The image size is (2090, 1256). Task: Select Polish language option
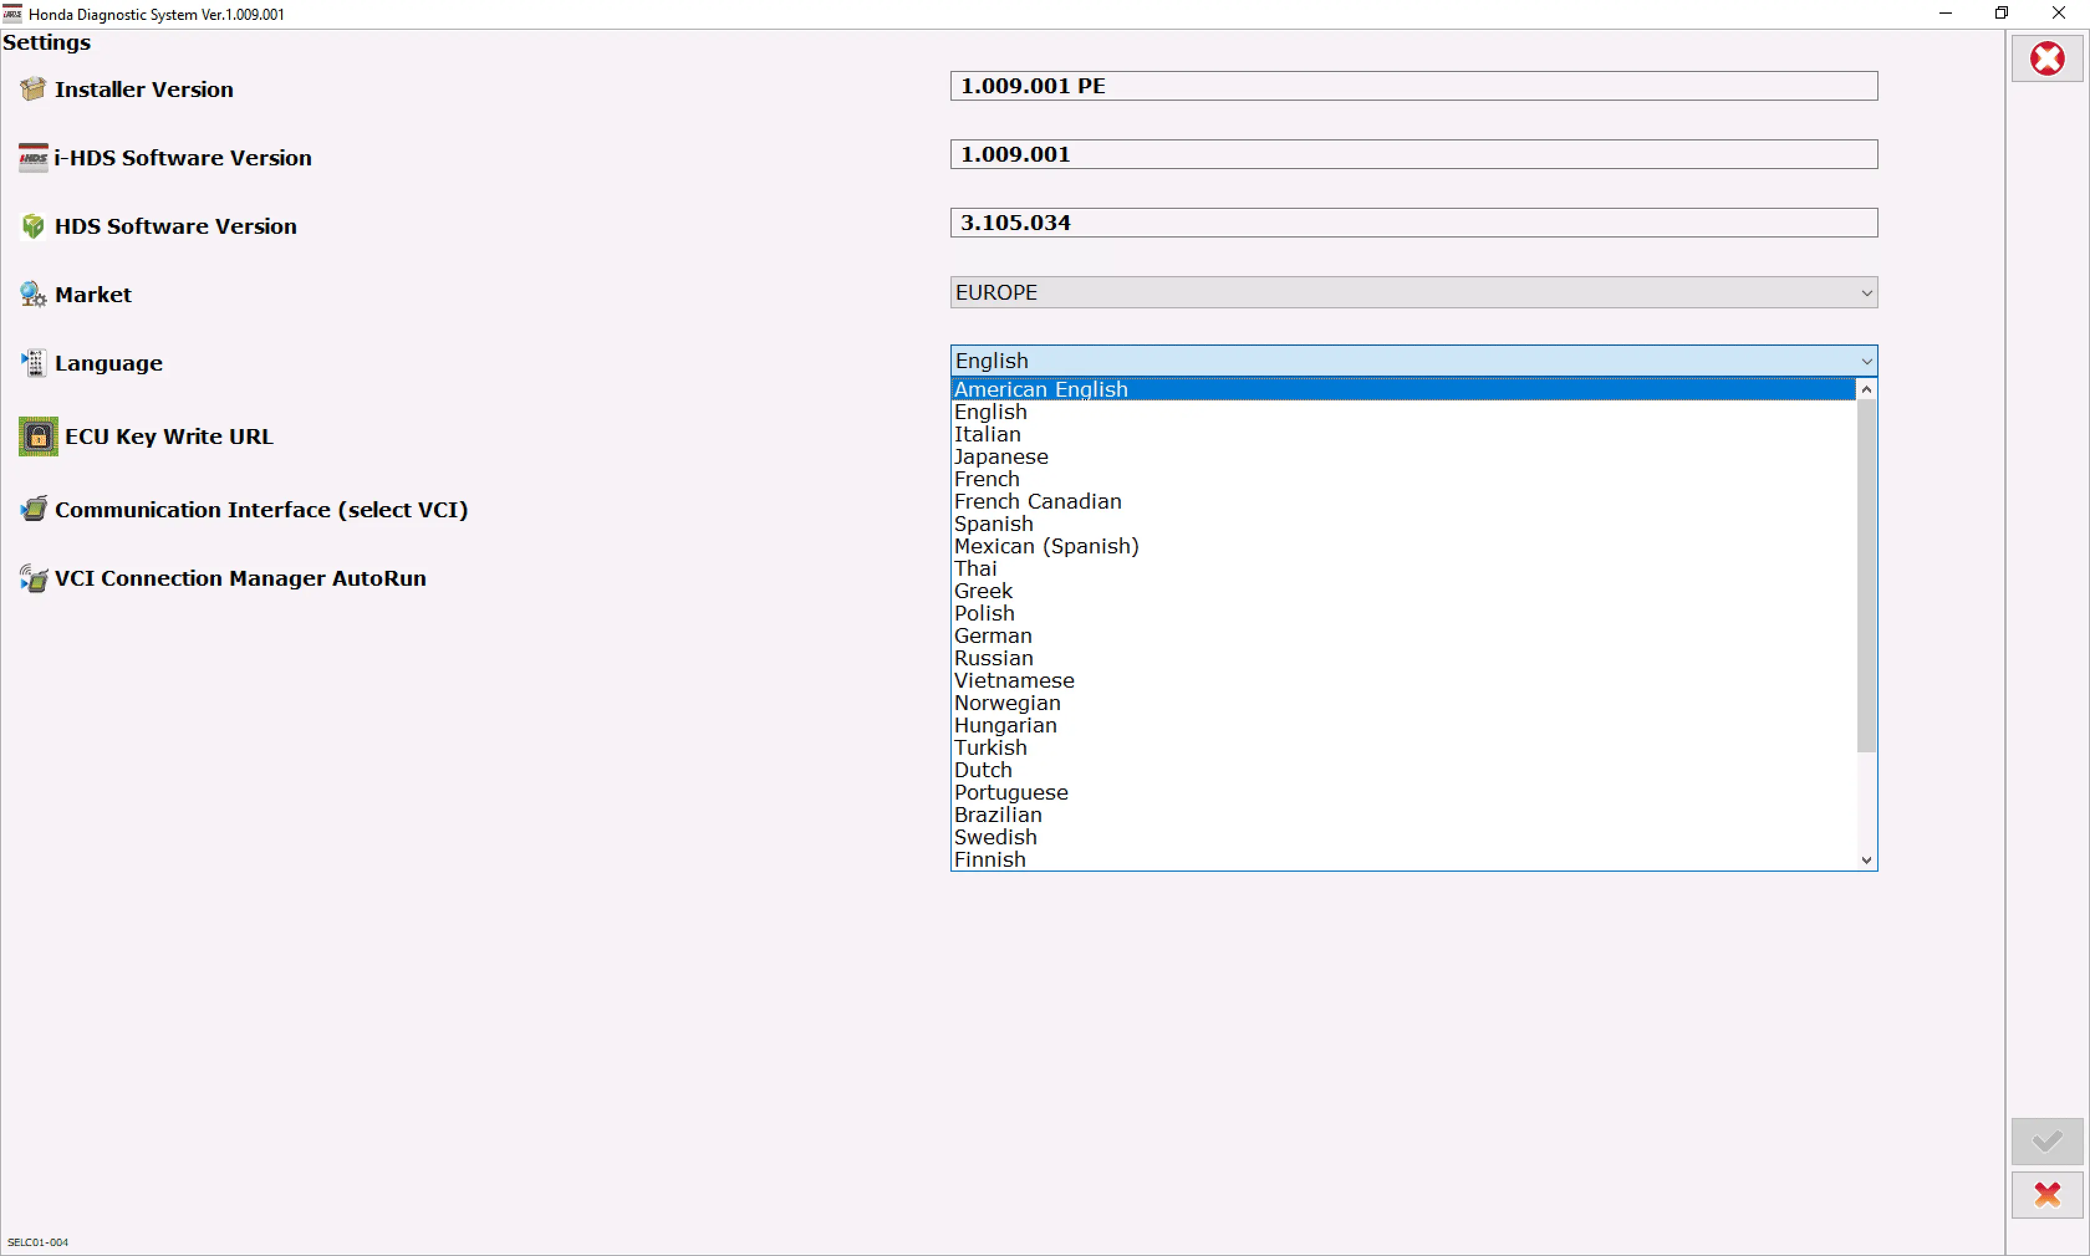coord(1403,614)
